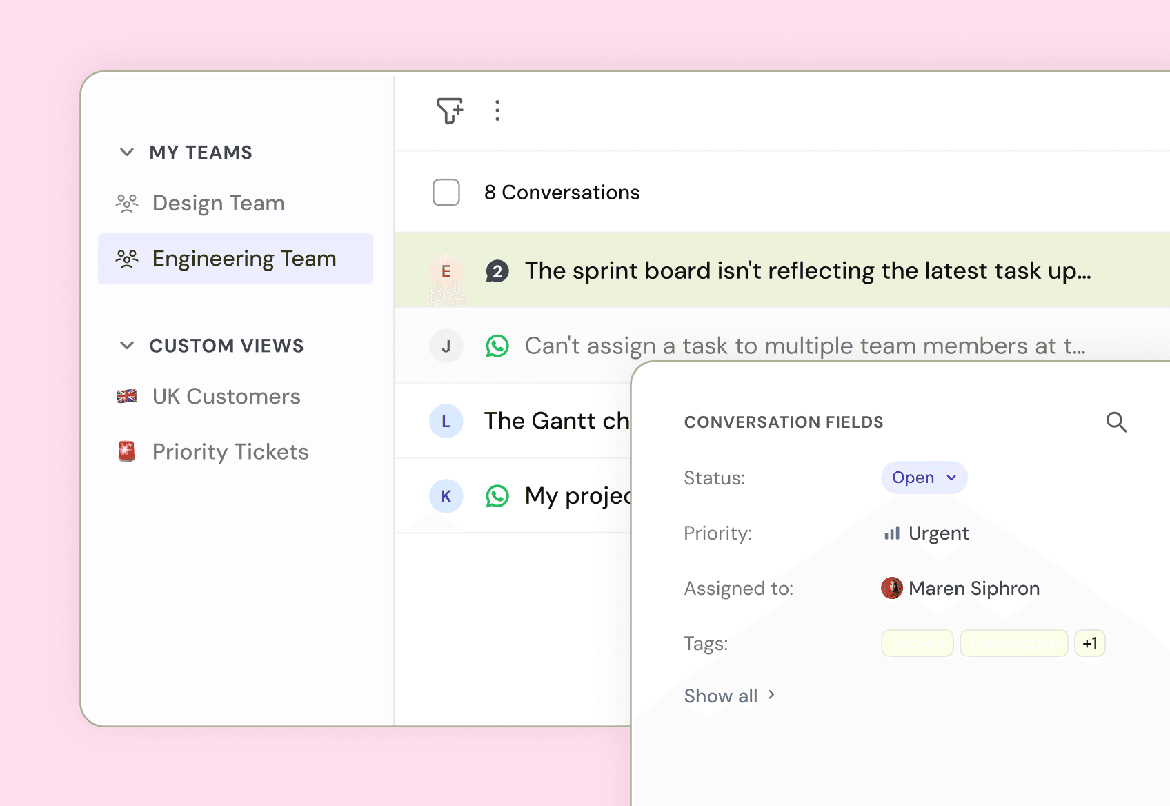Select the Design Team people icon

tap(127, 202)
